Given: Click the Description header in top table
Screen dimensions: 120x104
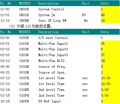Looking at the screenshot, I should point(48,3).
